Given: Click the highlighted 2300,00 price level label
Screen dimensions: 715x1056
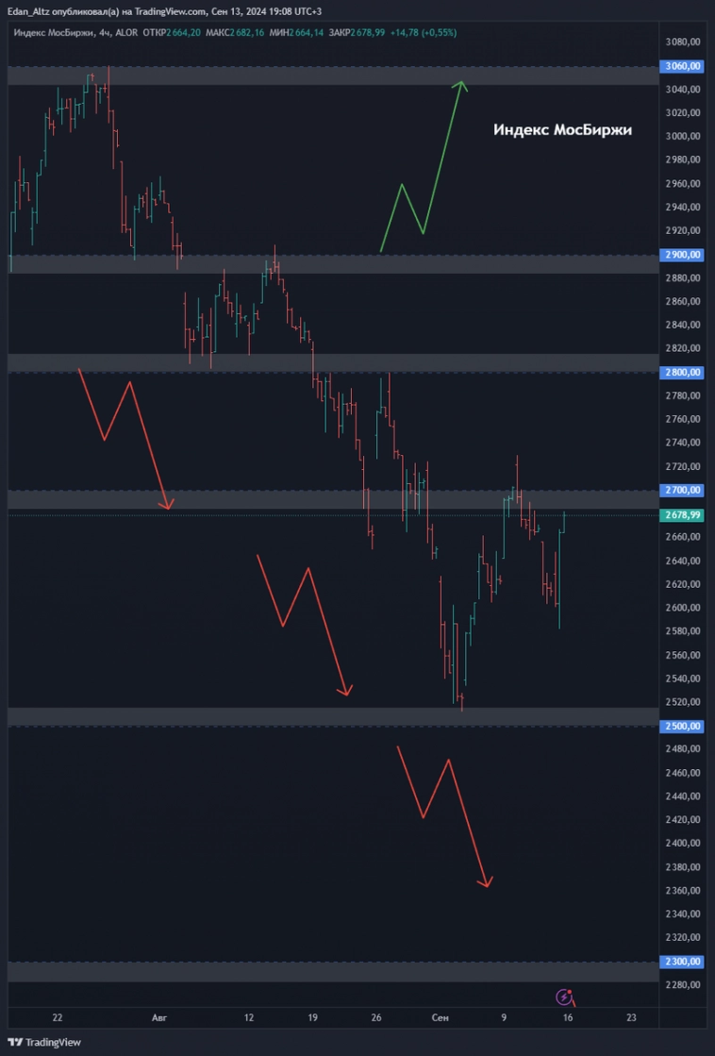Looking at the screenshot, I should pos(684,961).
